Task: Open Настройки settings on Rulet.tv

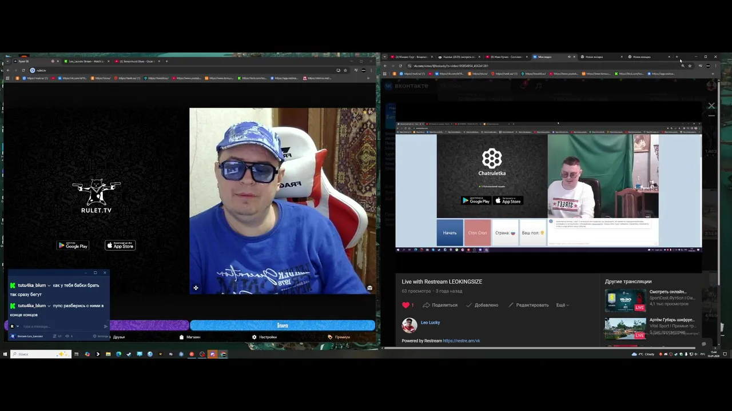Action: (264, 337)
